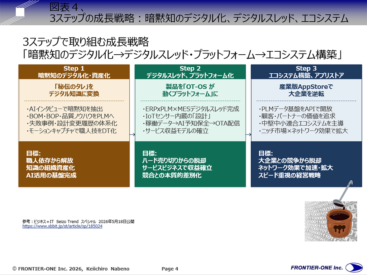Click the heading 3ステップで取り組む成長戦略

coord(86,42)
